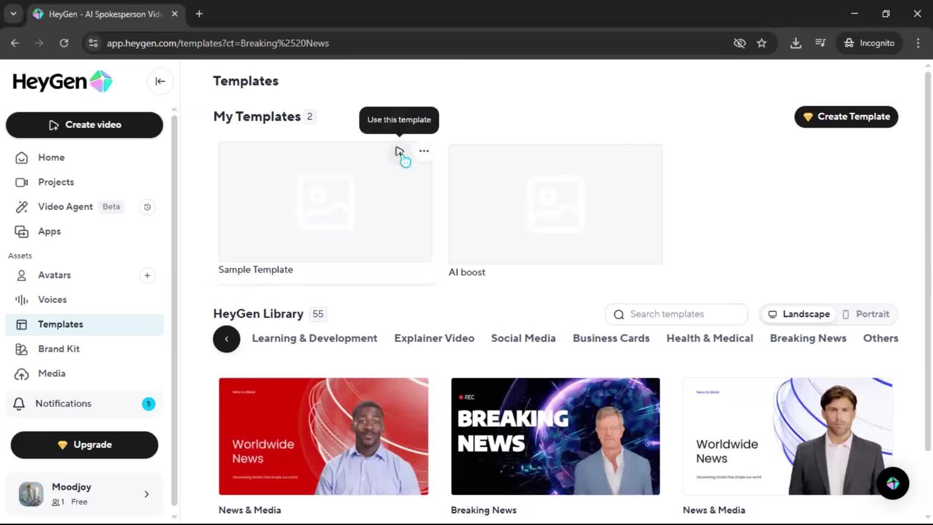Select Landscape orientation toggle
This screenshot has height=525, width=933.
click(x=799, y=314)
